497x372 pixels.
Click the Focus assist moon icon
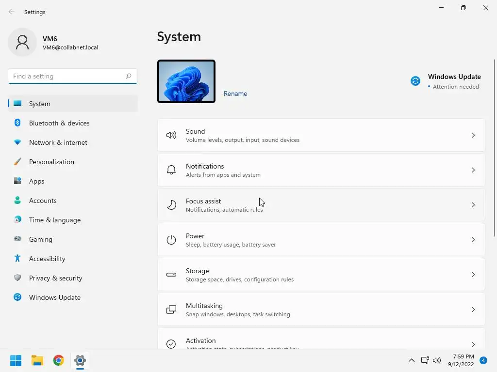click(171, 205)
